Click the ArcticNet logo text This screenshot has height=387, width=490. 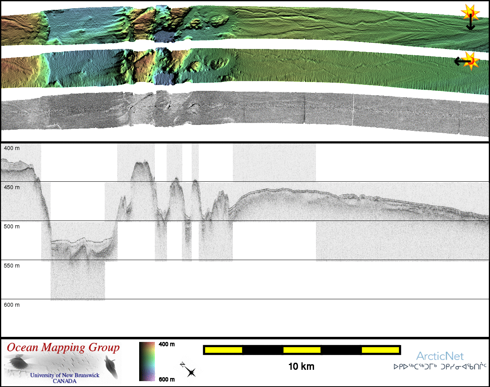click(x=440, y=356)
